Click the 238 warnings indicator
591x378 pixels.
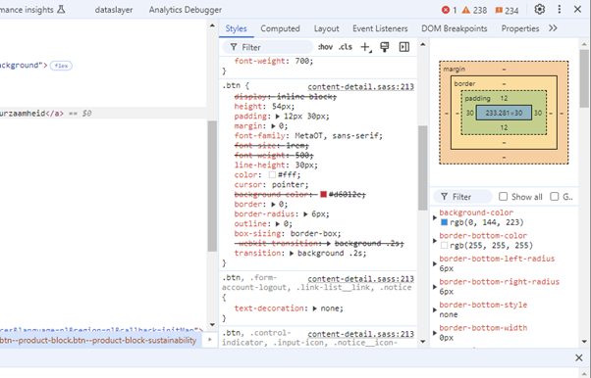coord(474,10)
